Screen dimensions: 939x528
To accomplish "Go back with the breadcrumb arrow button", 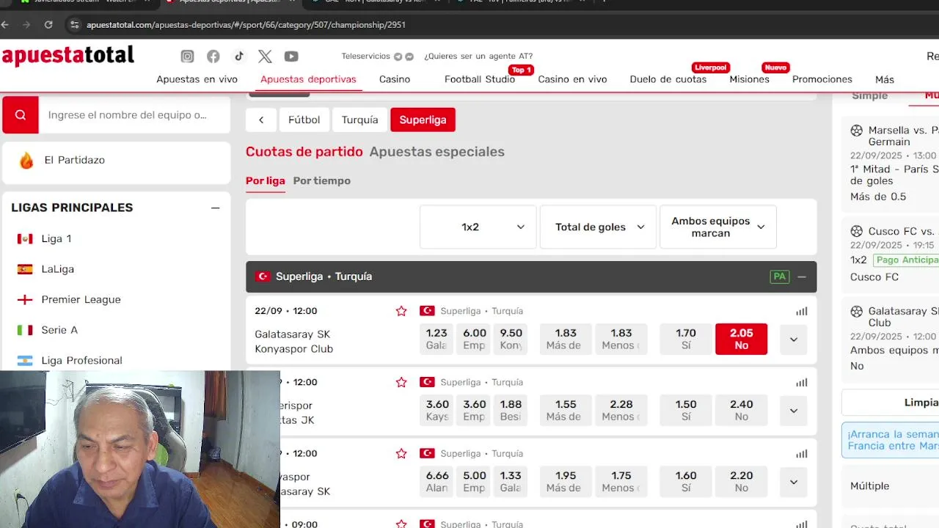I will [x=260, y=120].
